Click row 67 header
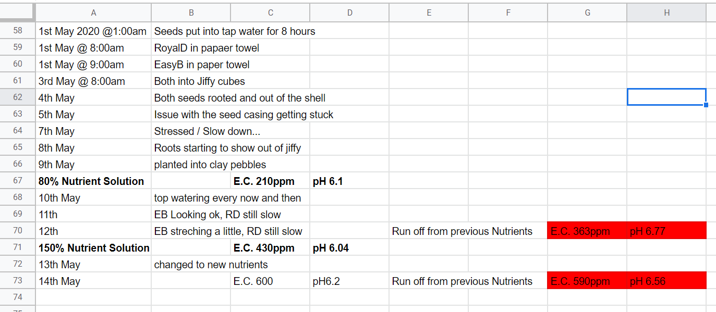 click(17, 181)
